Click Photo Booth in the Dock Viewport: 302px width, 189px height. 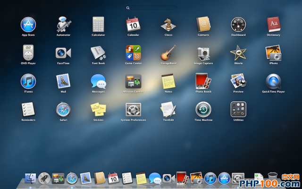click(183, 178)
